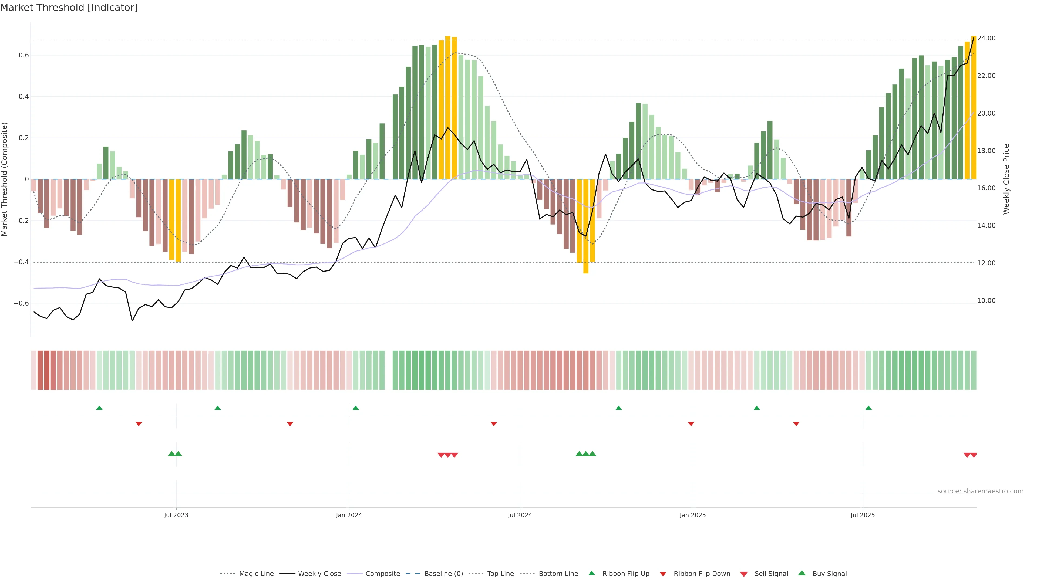Click the Magic Line legend swatch

227,574
